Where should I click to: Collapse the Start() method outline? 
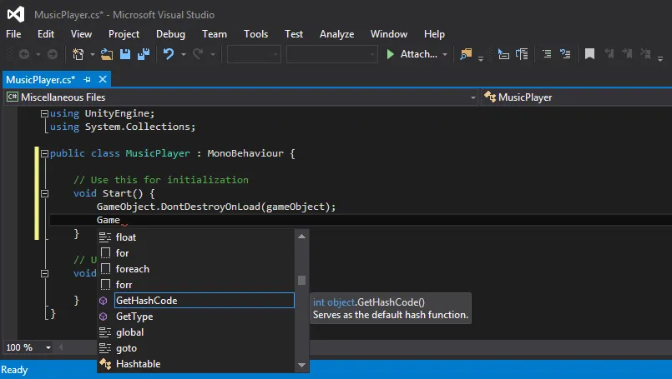[44, 193]
